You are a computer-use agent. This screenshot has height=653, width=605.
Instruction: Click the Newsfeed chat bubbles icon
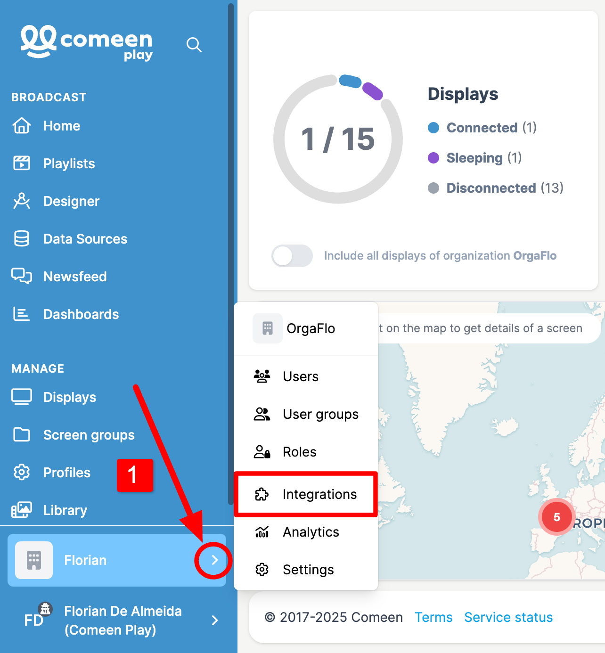click(22, 276)
